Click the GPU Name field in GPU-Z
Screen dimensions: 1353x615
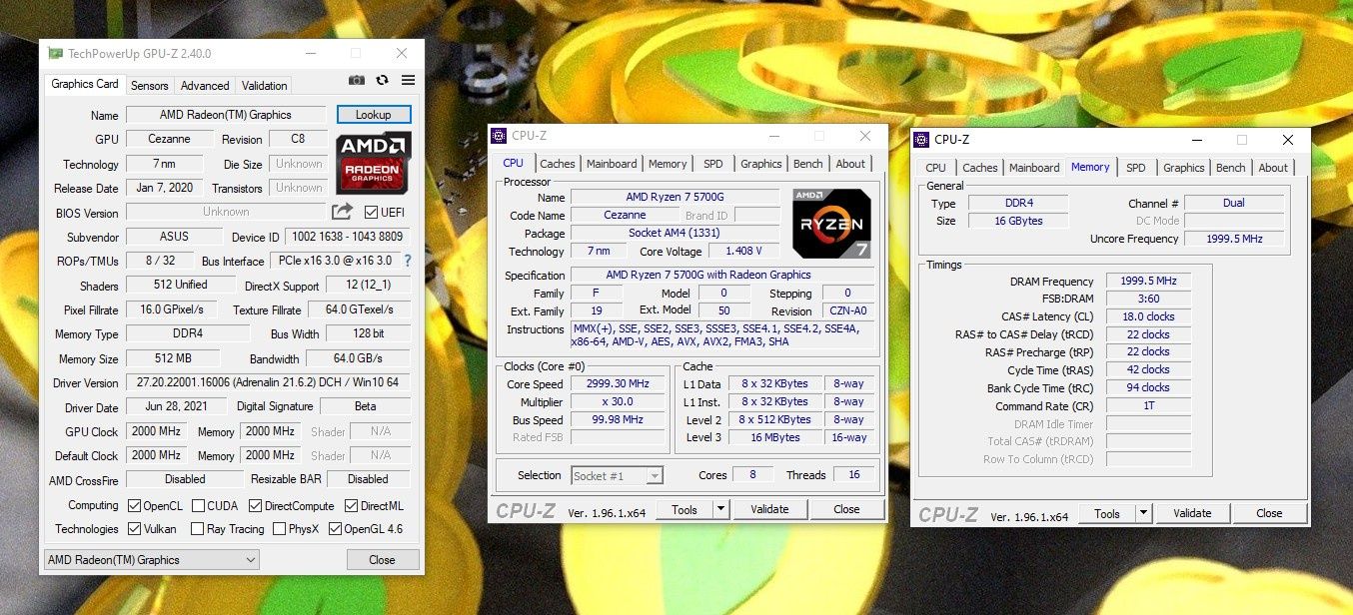pyautogui.click(x=226, y=115)
